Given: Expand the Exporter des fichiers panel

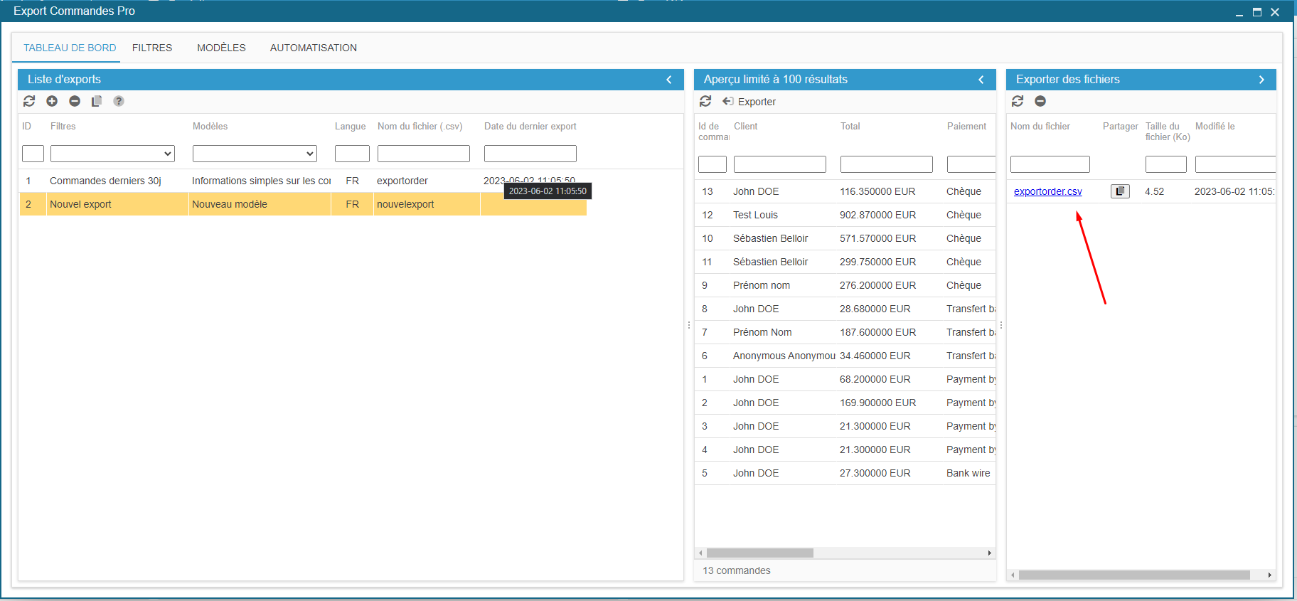Looking at the screenshot, I should [1261, 80].
